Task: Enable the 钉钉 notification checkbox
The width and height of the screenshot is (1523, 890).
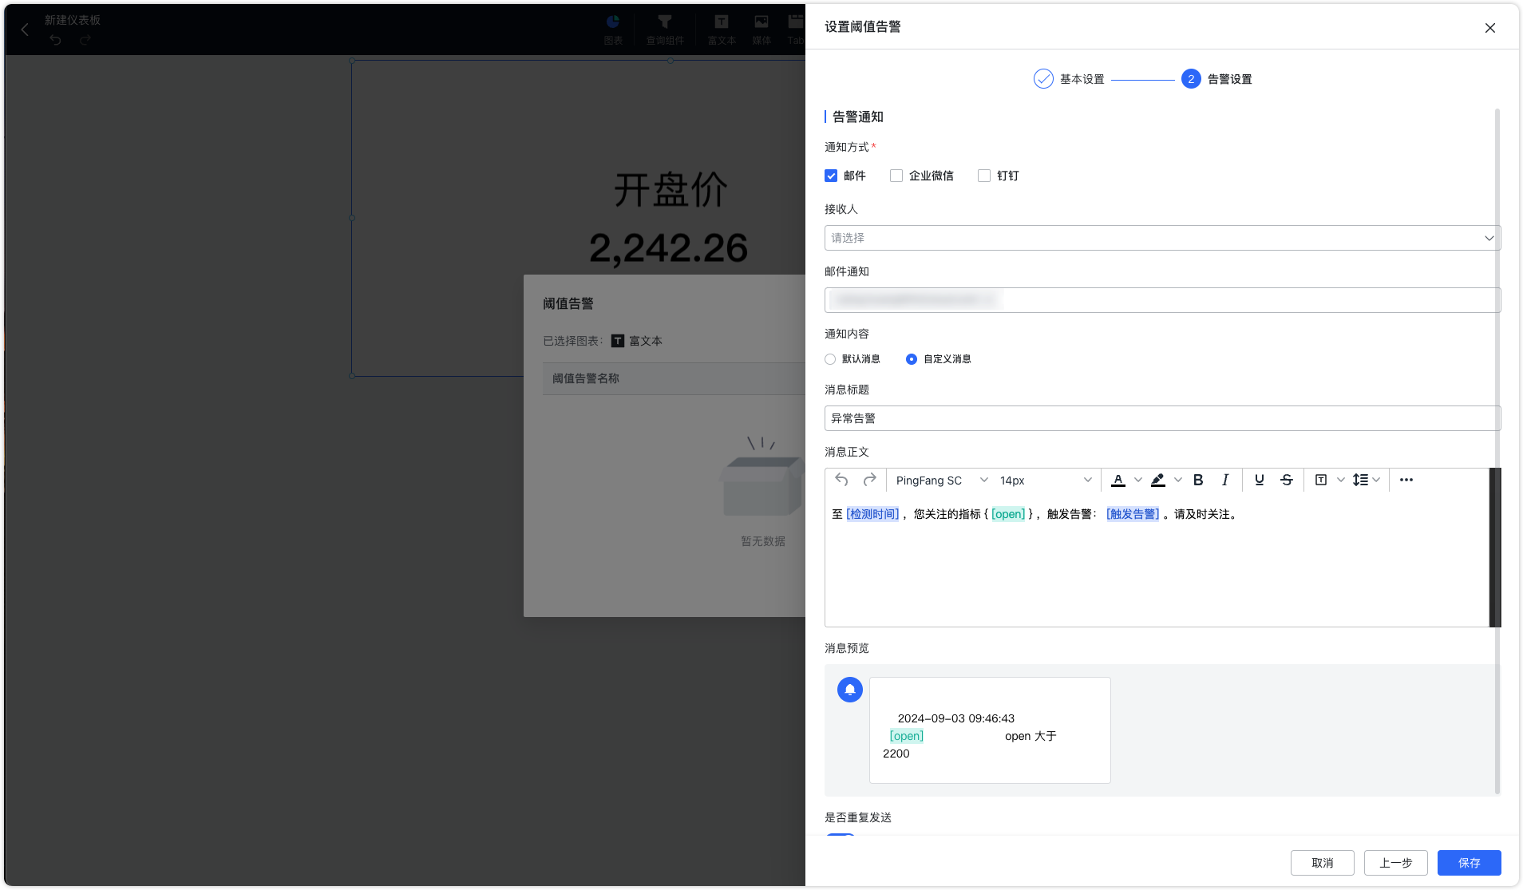Action: click(984, 176)
